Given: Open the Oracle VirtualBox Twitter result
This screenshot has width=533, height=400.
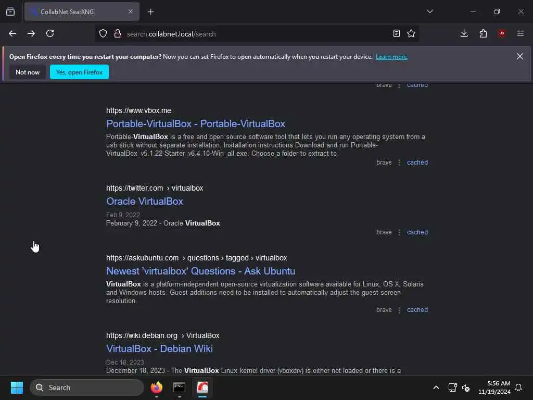Looking at the screenshot, I should (x=145, y=202).
